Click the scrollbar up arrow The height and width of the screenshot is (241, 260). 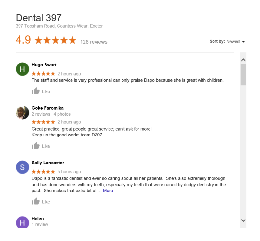(x=243, y=60)
